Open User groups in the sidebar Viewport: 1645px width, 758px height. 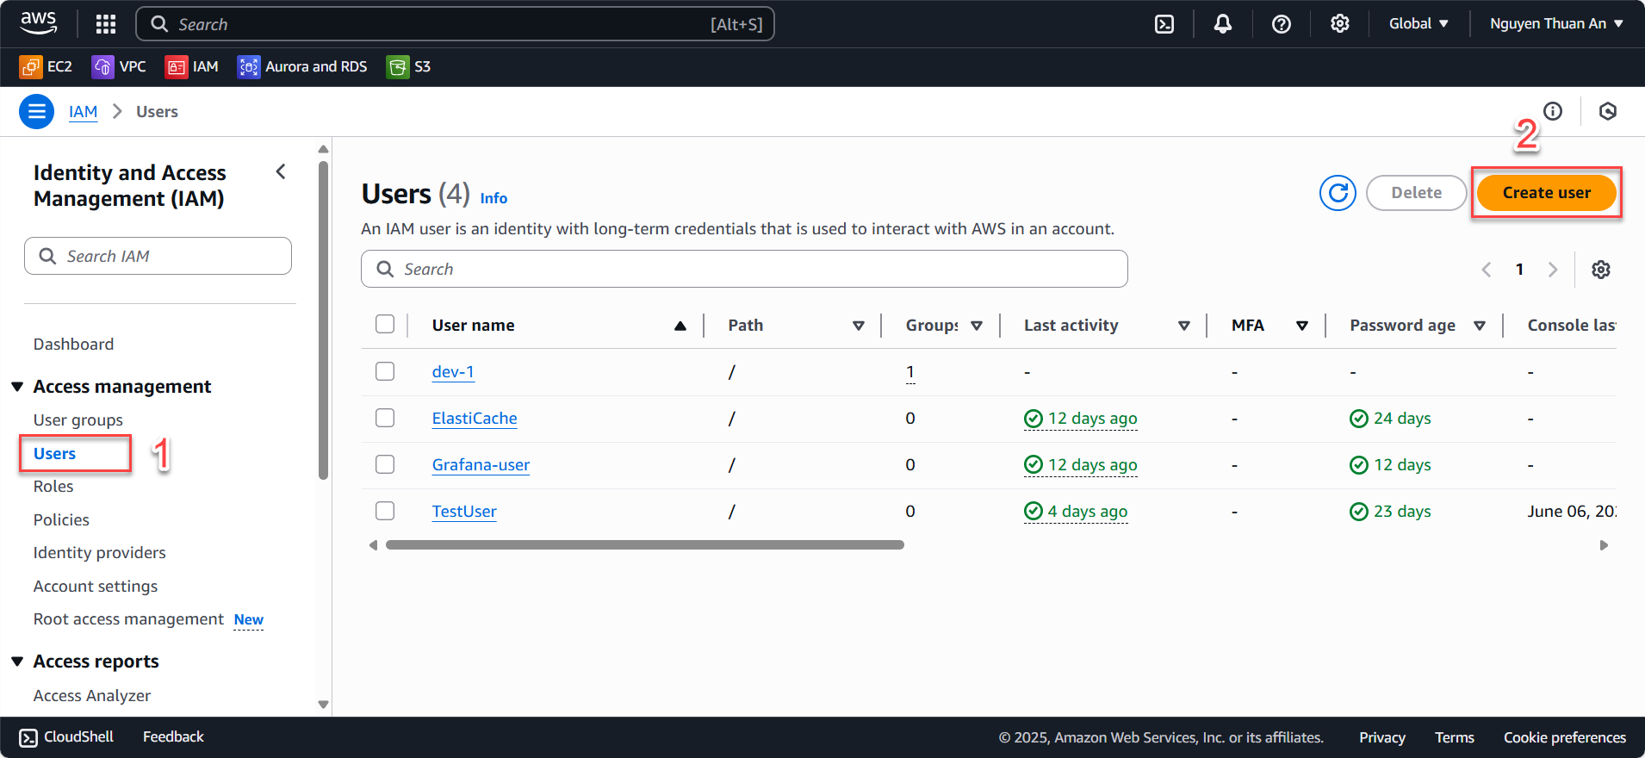pyautogui.click(x=78, y=420)
